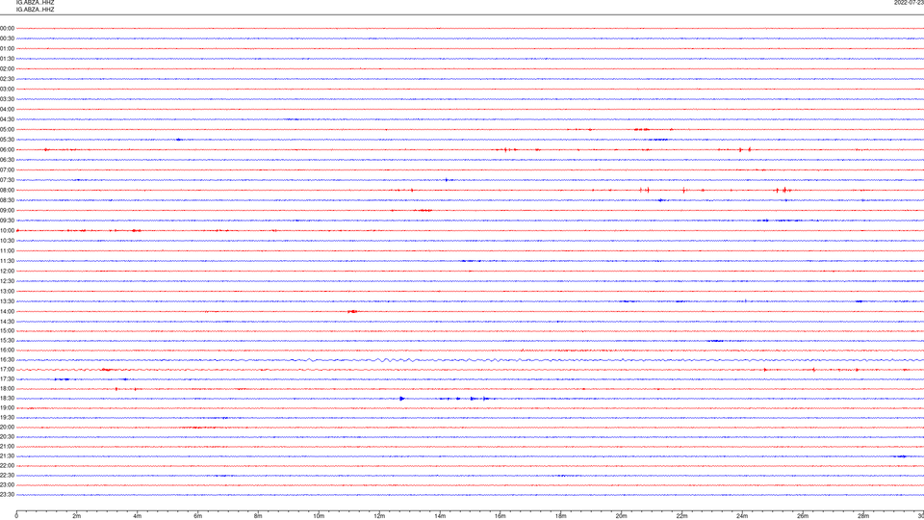Viewport: 924px width, 520px height.
Task: Select the 6m tick label on x-axis
Action: [198, 516]
